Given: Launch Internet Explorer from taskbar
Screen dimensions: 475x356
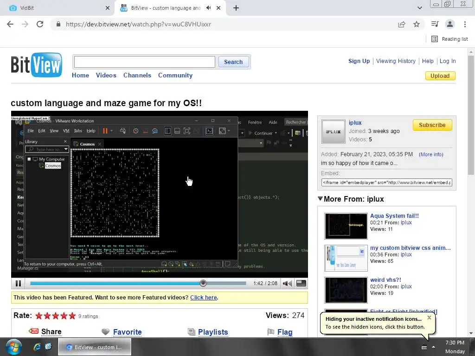Looking at the screenshot, I should coord(37,347).
